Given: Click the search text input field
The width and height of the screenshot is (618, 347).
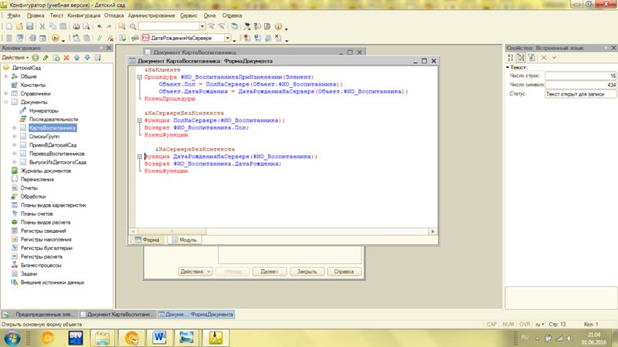Looking at the screenshot, I should pos(168,26).
